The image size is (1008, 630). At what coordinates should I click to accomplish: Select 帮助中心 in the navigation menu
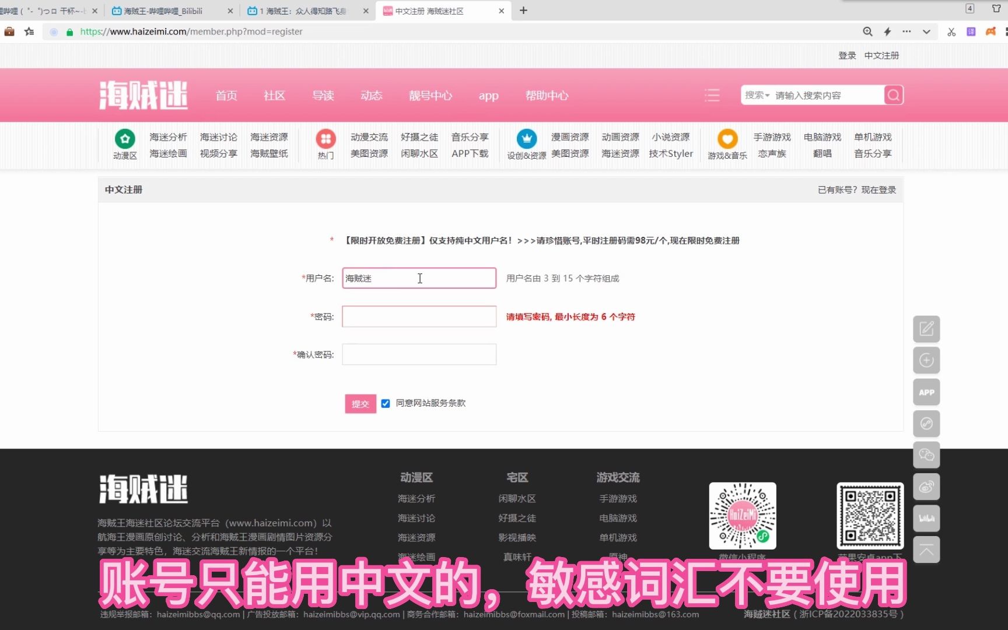[x=547, y=95]
